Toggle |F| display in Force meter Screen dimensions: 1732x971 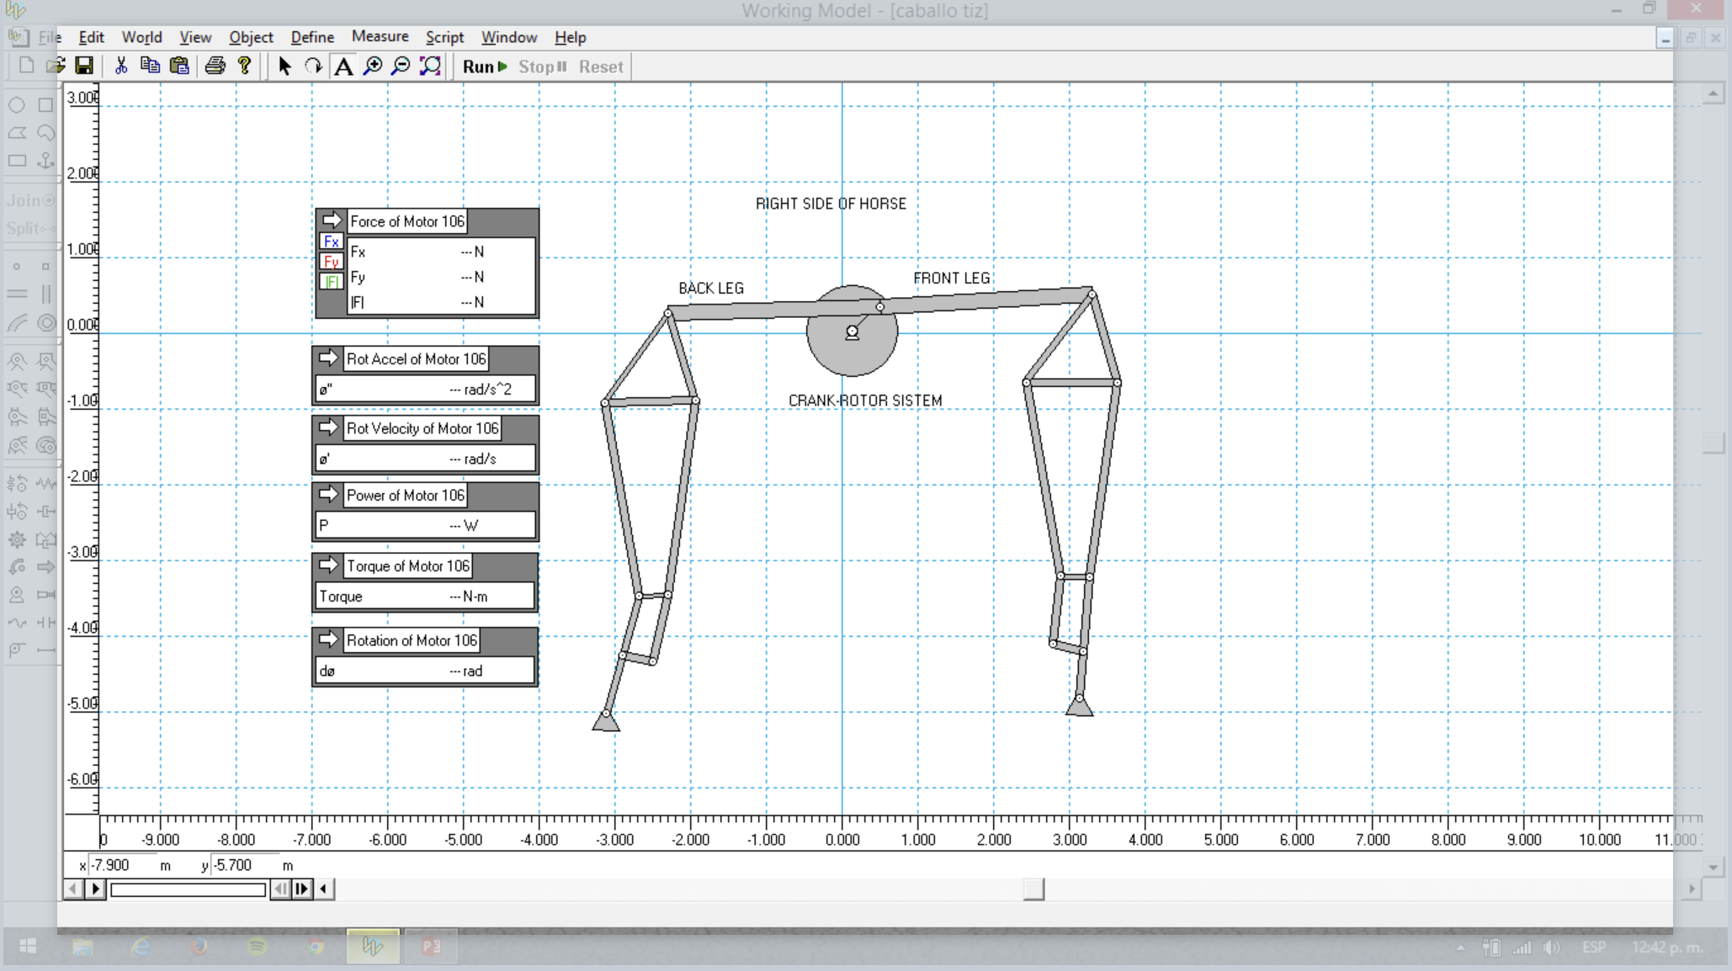point(331,282)
